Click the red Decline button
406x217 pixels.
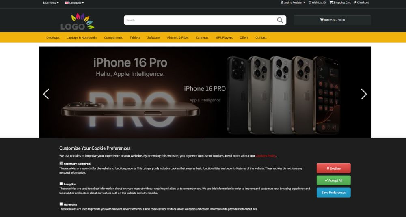[x=333, y=168]
